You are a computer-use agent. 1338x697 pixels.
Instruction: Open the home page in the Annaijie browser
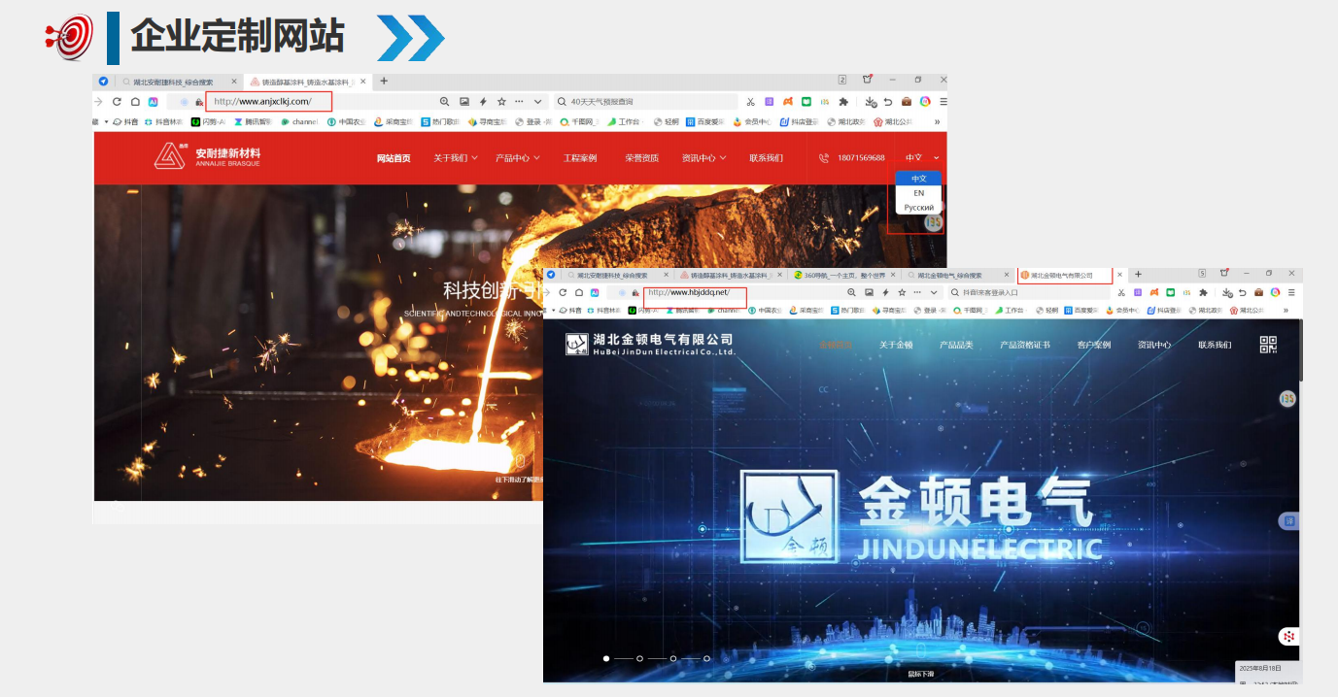tap(135, 101)
